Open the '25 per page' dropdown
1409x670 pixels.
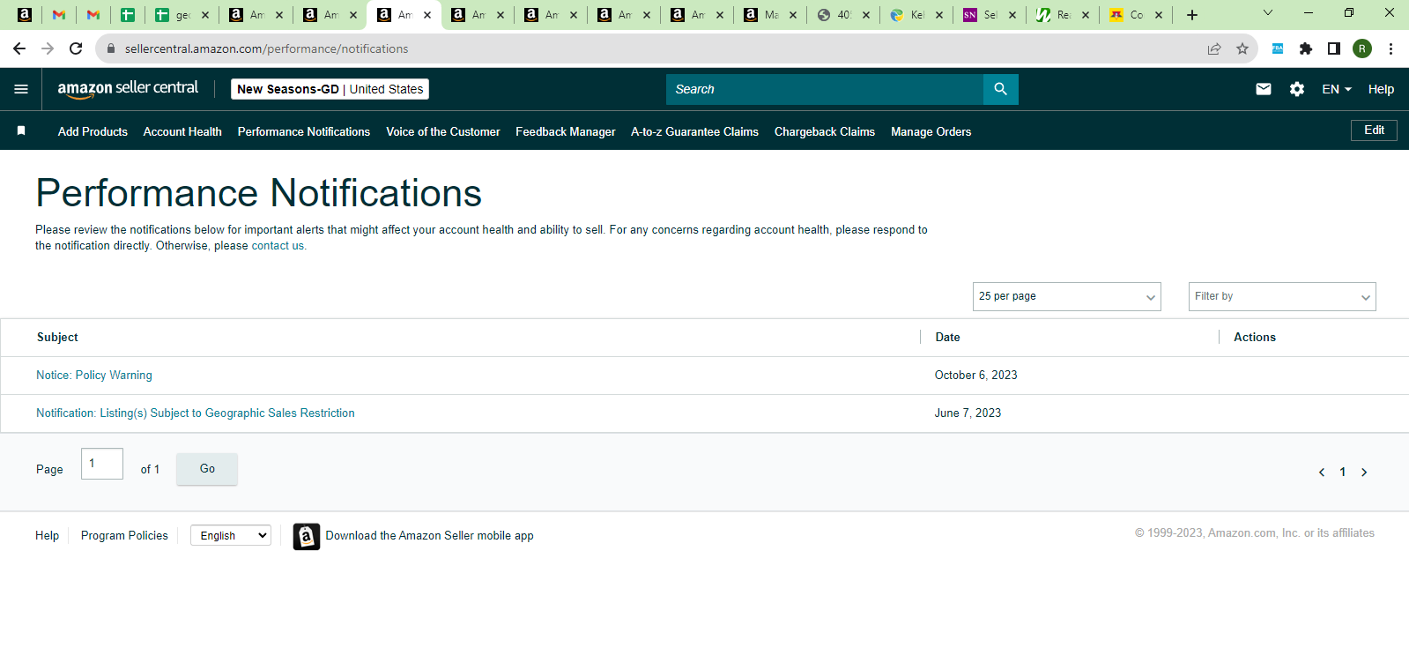[x=1067, y=296]
